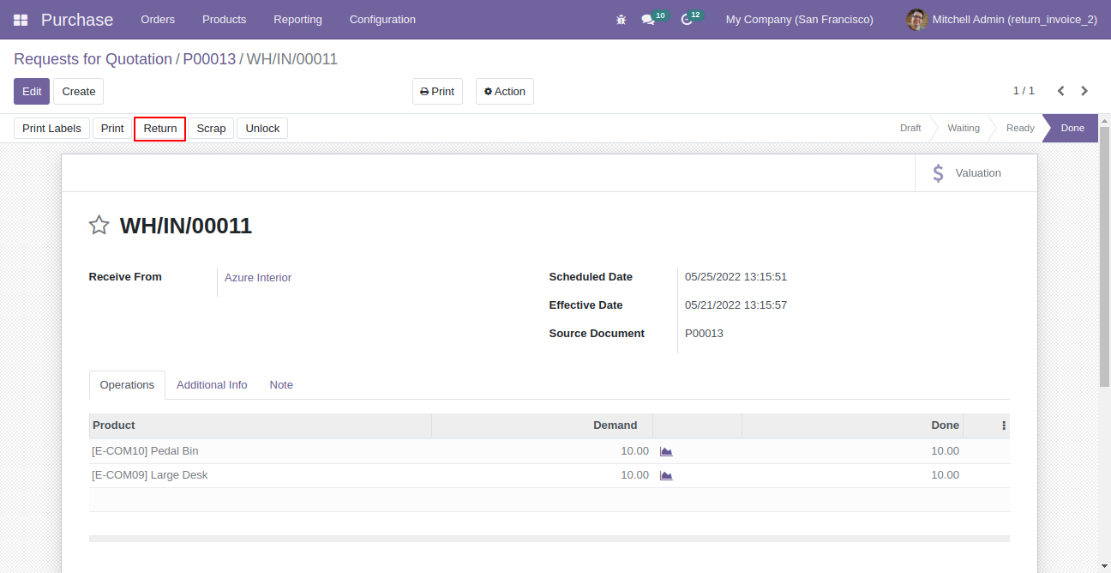This screenshot has height=573, width=1111.
Task: Click the Draft status stage
Action: click(910, 128)
